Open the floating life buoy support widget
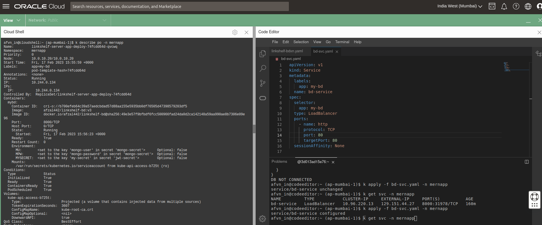542x225 pixels. (x=535, y=200)
